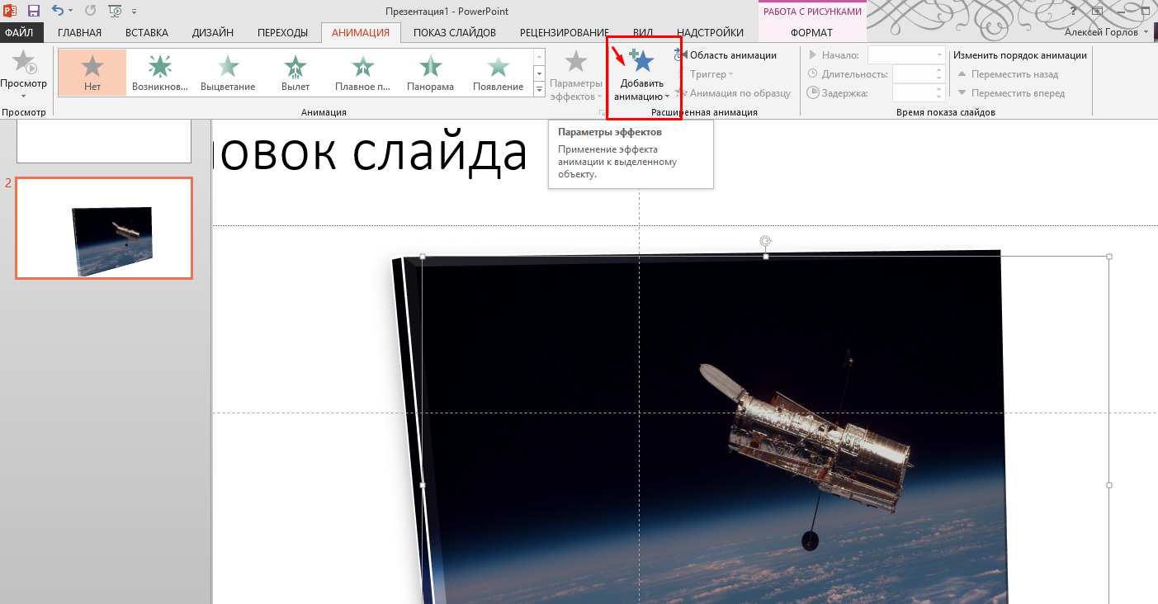Select the Нет animation option
The image size is (1158, 604).
pos(92,72)
